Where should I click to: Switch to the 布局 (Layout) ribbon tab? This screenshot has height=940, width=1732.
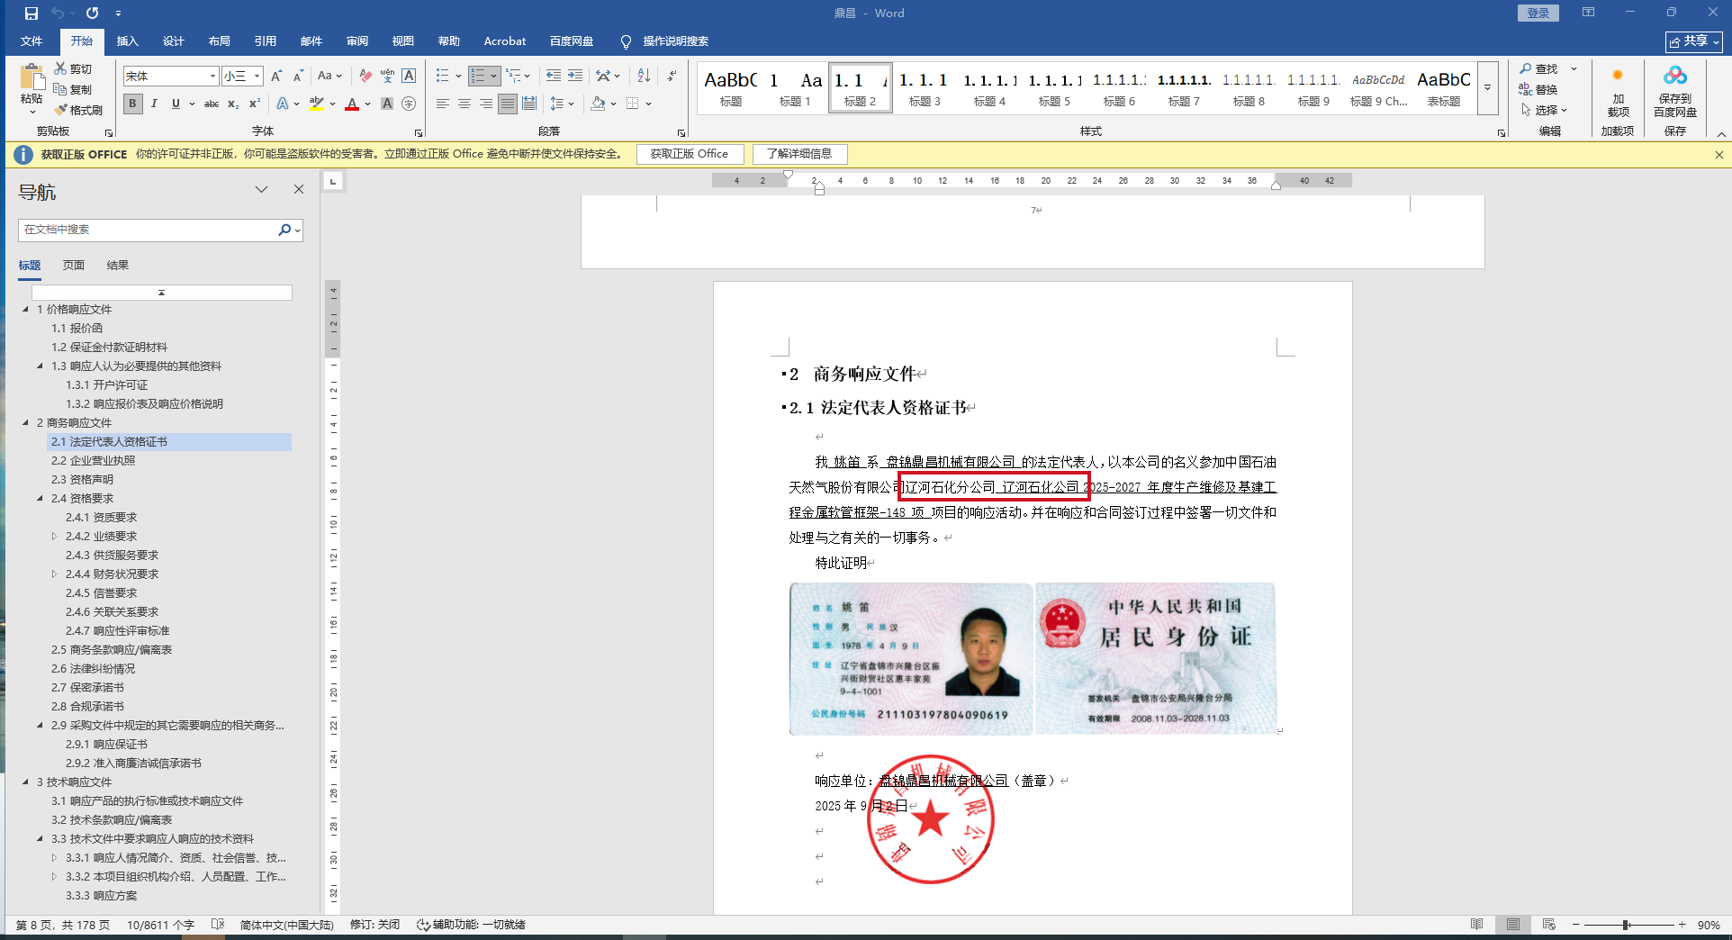pos(219,41)
